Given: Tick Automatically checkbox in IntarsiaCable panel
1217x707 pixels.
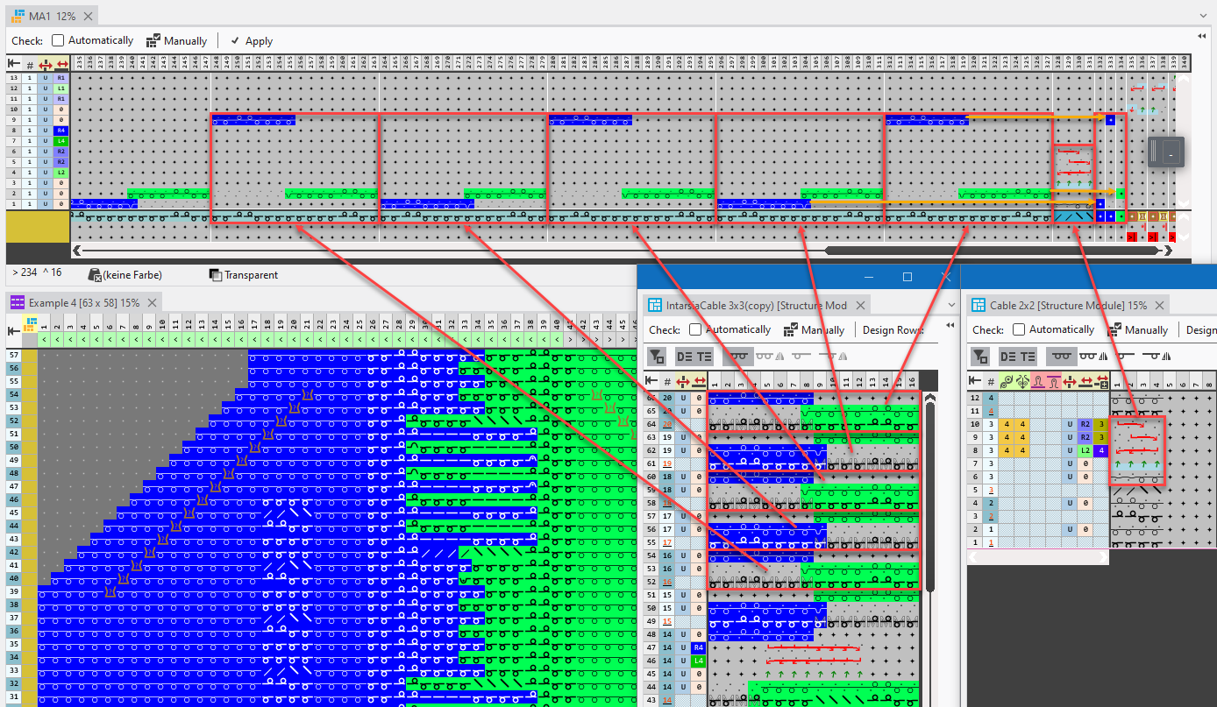Looking at the screenshot, I should click(x=695, y=330).
